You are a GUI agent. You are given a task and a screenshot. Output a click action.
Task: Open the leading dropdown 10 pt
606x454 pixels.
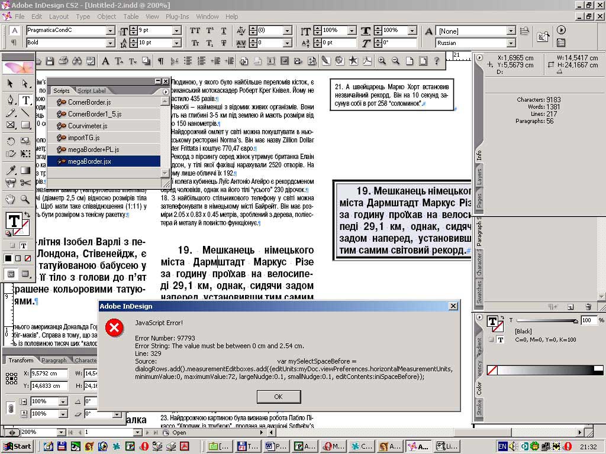(176, 43)
